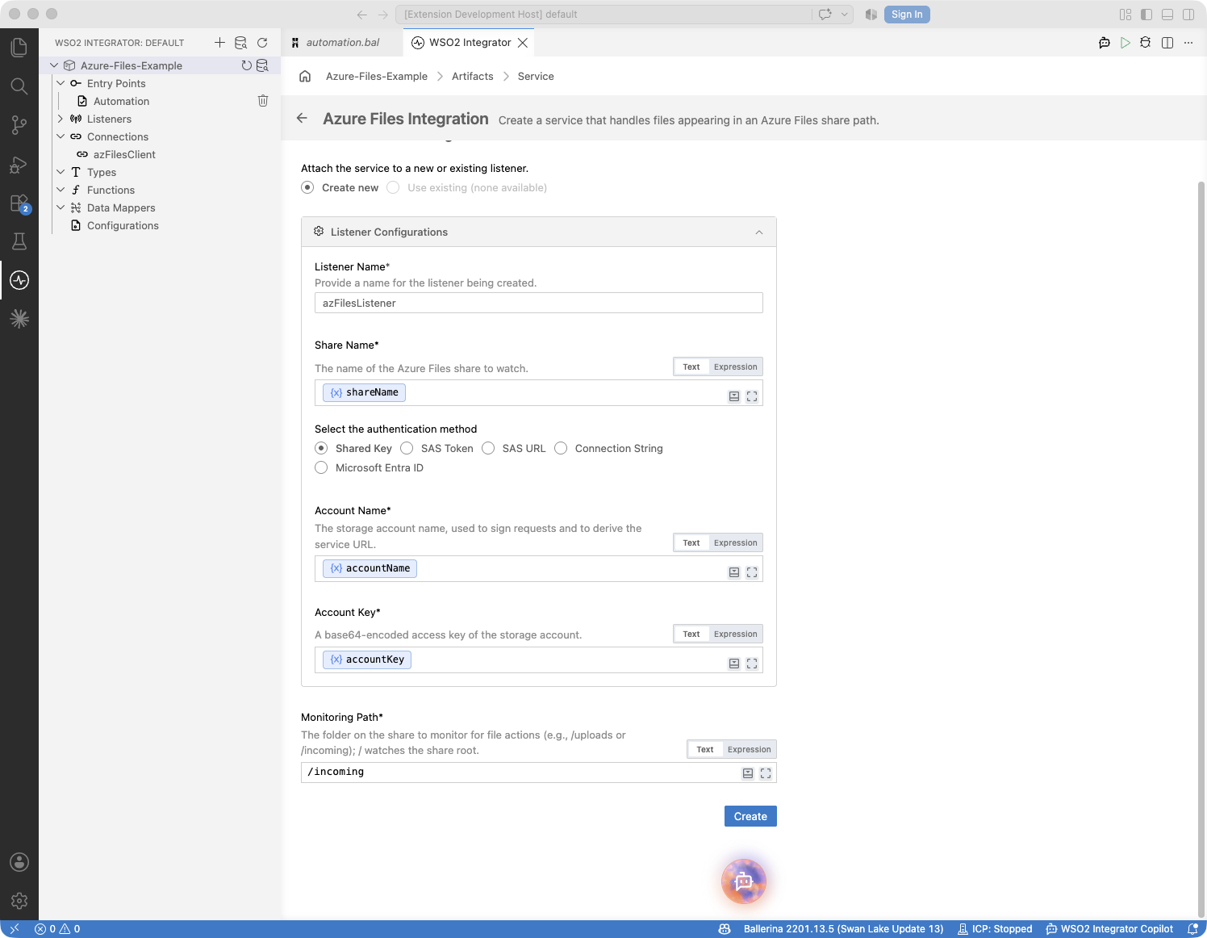The image size is (1207, 938).
Task: Click the reload icon on Azure-Files-Example row
Action: 247,65
